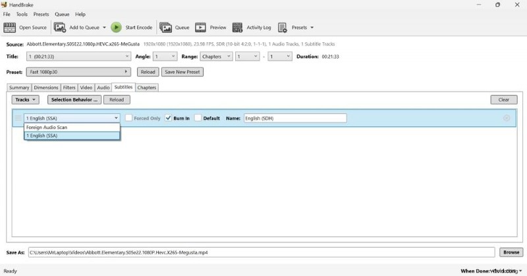The image size is (527, 276).
Task: Open the Queue via its icon
Action: click(x=166, y=28)
